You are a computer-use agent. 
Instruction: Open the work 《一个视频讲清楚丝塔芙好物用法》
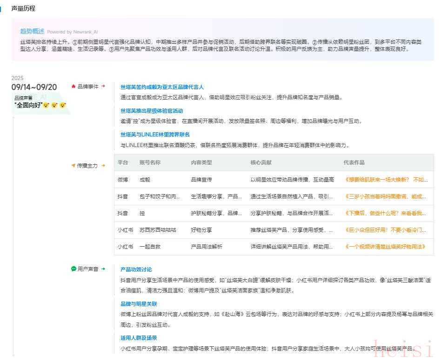click(386, 247)
